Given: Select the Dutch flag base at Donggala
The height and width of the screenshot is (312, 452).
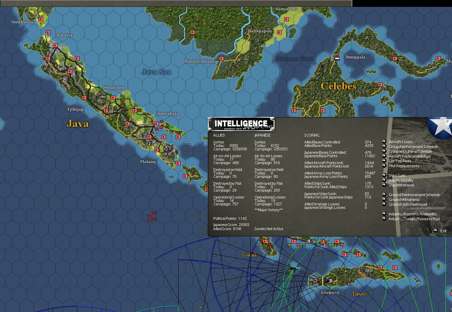Looking at the screenshot, I should pos(337,58).
